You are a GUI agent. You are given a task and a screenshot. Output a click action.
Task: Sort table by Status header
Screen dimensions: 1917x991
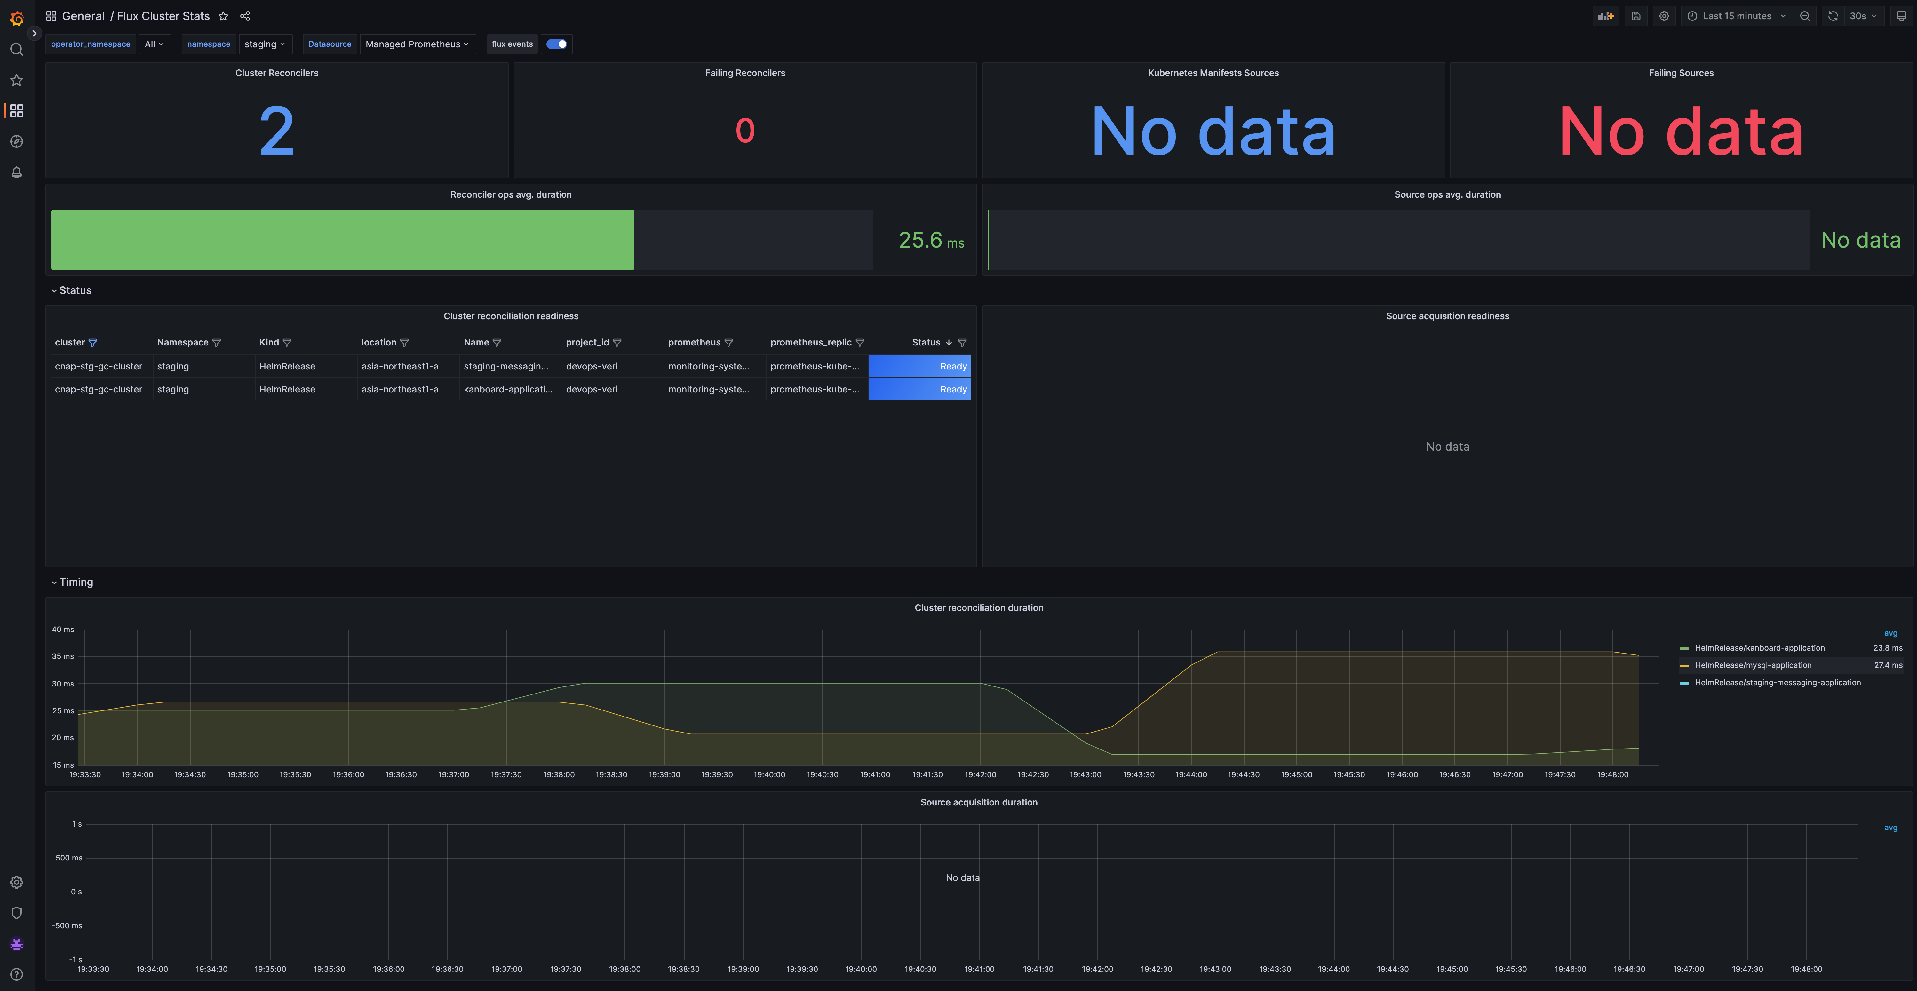[x=926, y=343]
